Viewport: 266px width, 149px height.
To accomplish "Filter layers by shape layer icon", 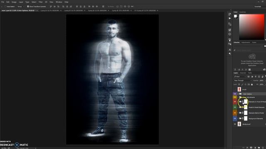I will click(259, 77).
